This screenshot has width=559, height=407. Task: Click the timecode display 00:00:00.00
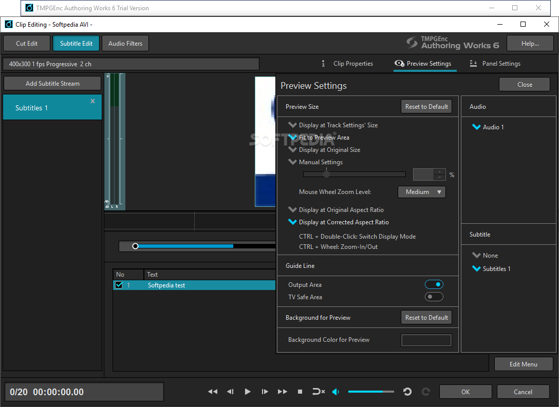(x=59, y=392)
